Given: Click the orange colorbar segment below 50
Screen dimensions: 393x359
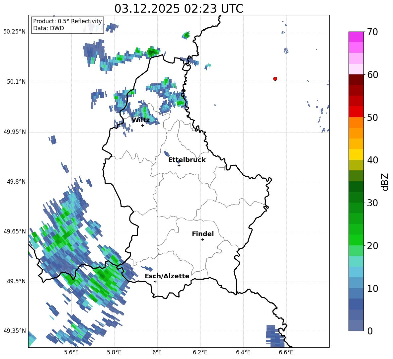Looking at the screenshot, I should tap(356, 123).
